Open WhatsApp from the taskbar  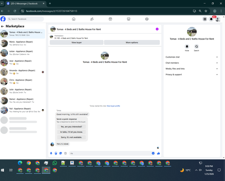click(x=55, y=163)
